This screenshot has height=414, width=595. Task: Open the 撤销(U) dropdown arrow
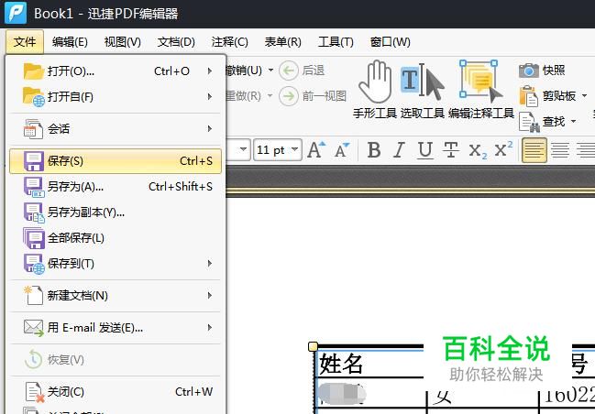point(271,71)
